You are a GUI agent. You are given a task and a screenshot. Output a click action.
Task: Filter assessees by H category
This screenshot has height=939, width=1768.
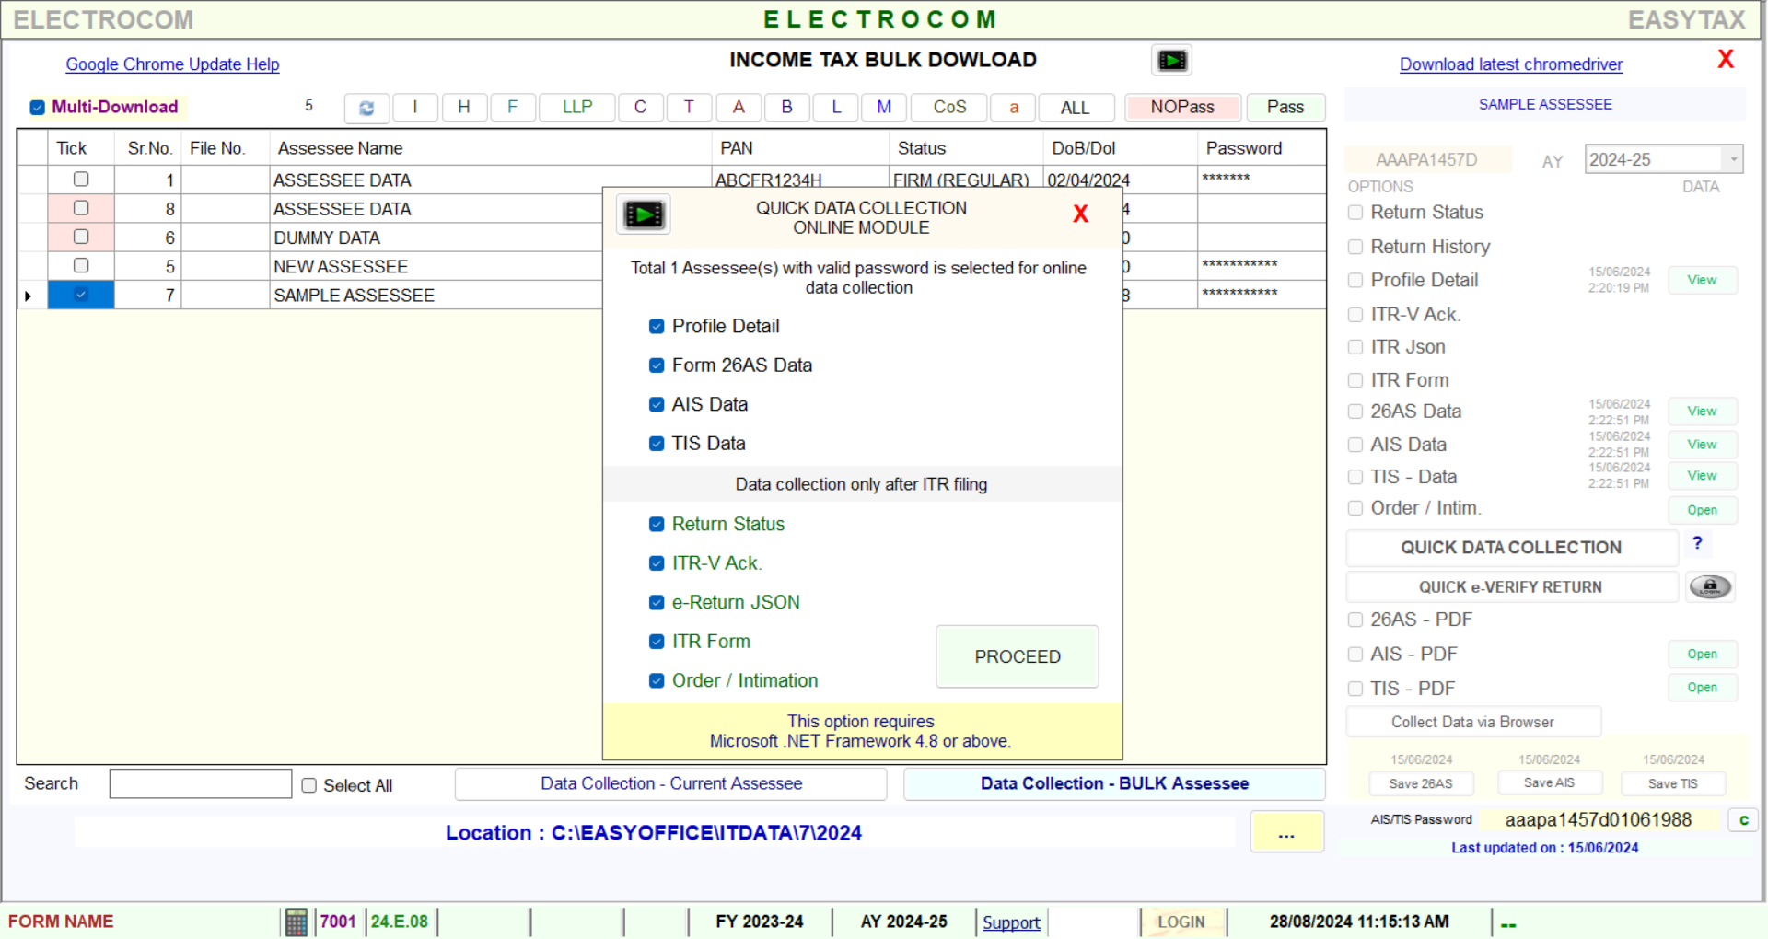[x=464, y=108]
